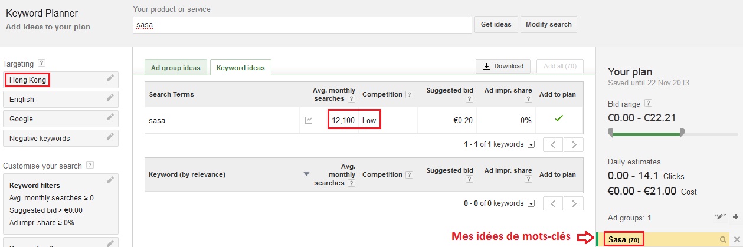Click the product or service search field
This screenshot has width=743, height=247.
point(303,25)
